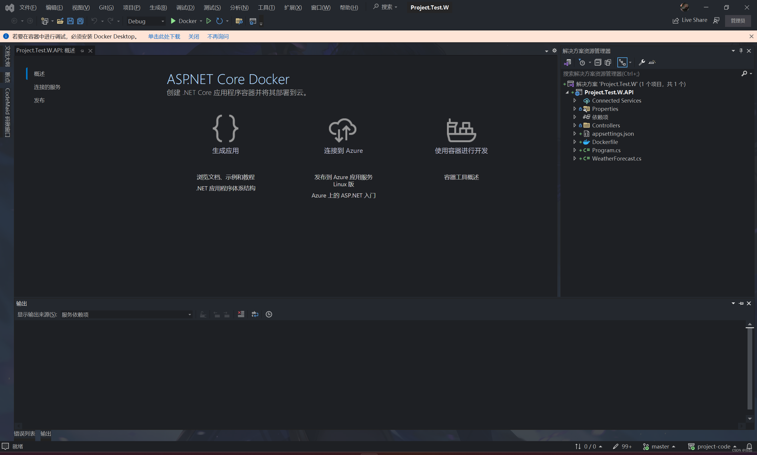Open the Find in Files folder-search icon
The width and height of the screenshot is (757, 455).
point(239,21)
